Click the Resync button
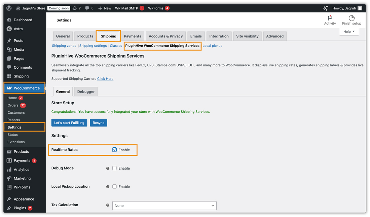The image size is (370, 217). click(x=99, y=123)
